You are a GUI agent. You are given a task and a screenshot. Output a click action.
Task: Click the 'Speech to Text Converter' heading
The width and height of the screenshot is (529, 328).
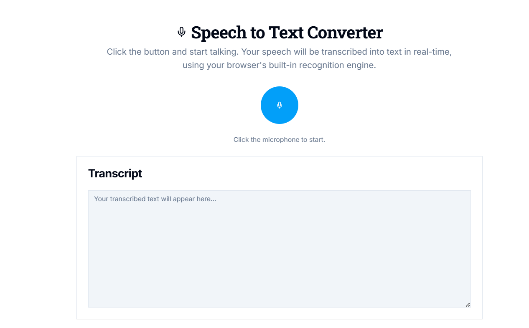point(287,33)
